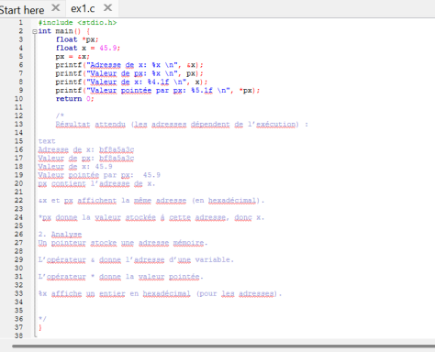This screenshot has height=352, width=435.
Task: Click the red closing brace of main
Action: click(40, 327)
